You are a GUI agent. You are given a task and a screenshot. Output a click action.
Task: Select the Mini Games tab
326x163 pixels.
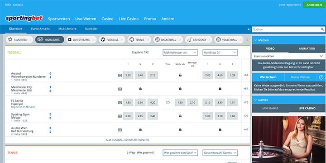270,108
